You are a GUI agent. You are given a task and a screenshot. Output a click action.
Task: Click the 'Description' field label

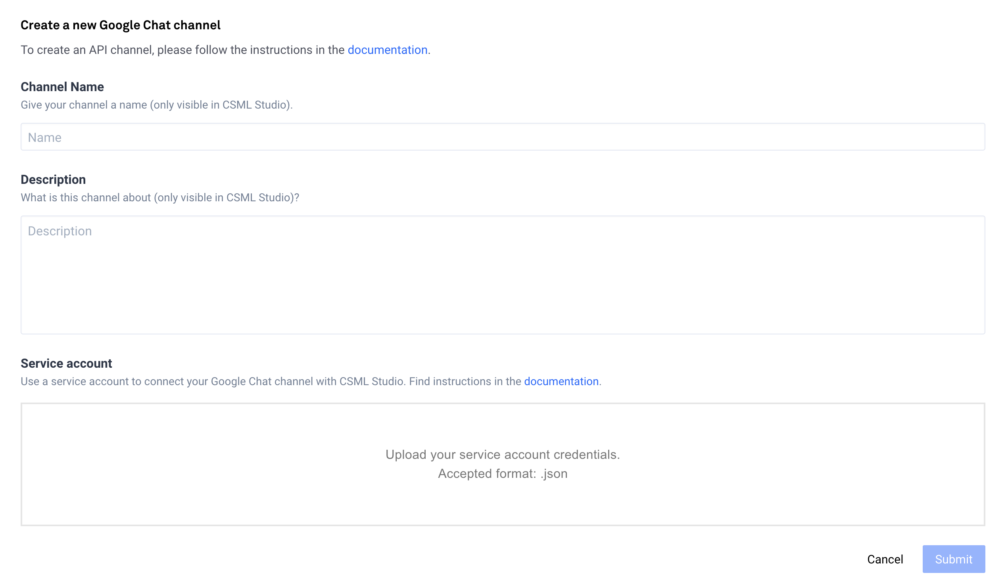point(53,180)
